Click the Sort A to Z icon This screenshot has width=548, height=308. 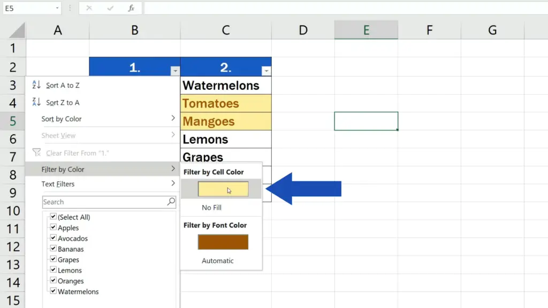click(36, 85)
